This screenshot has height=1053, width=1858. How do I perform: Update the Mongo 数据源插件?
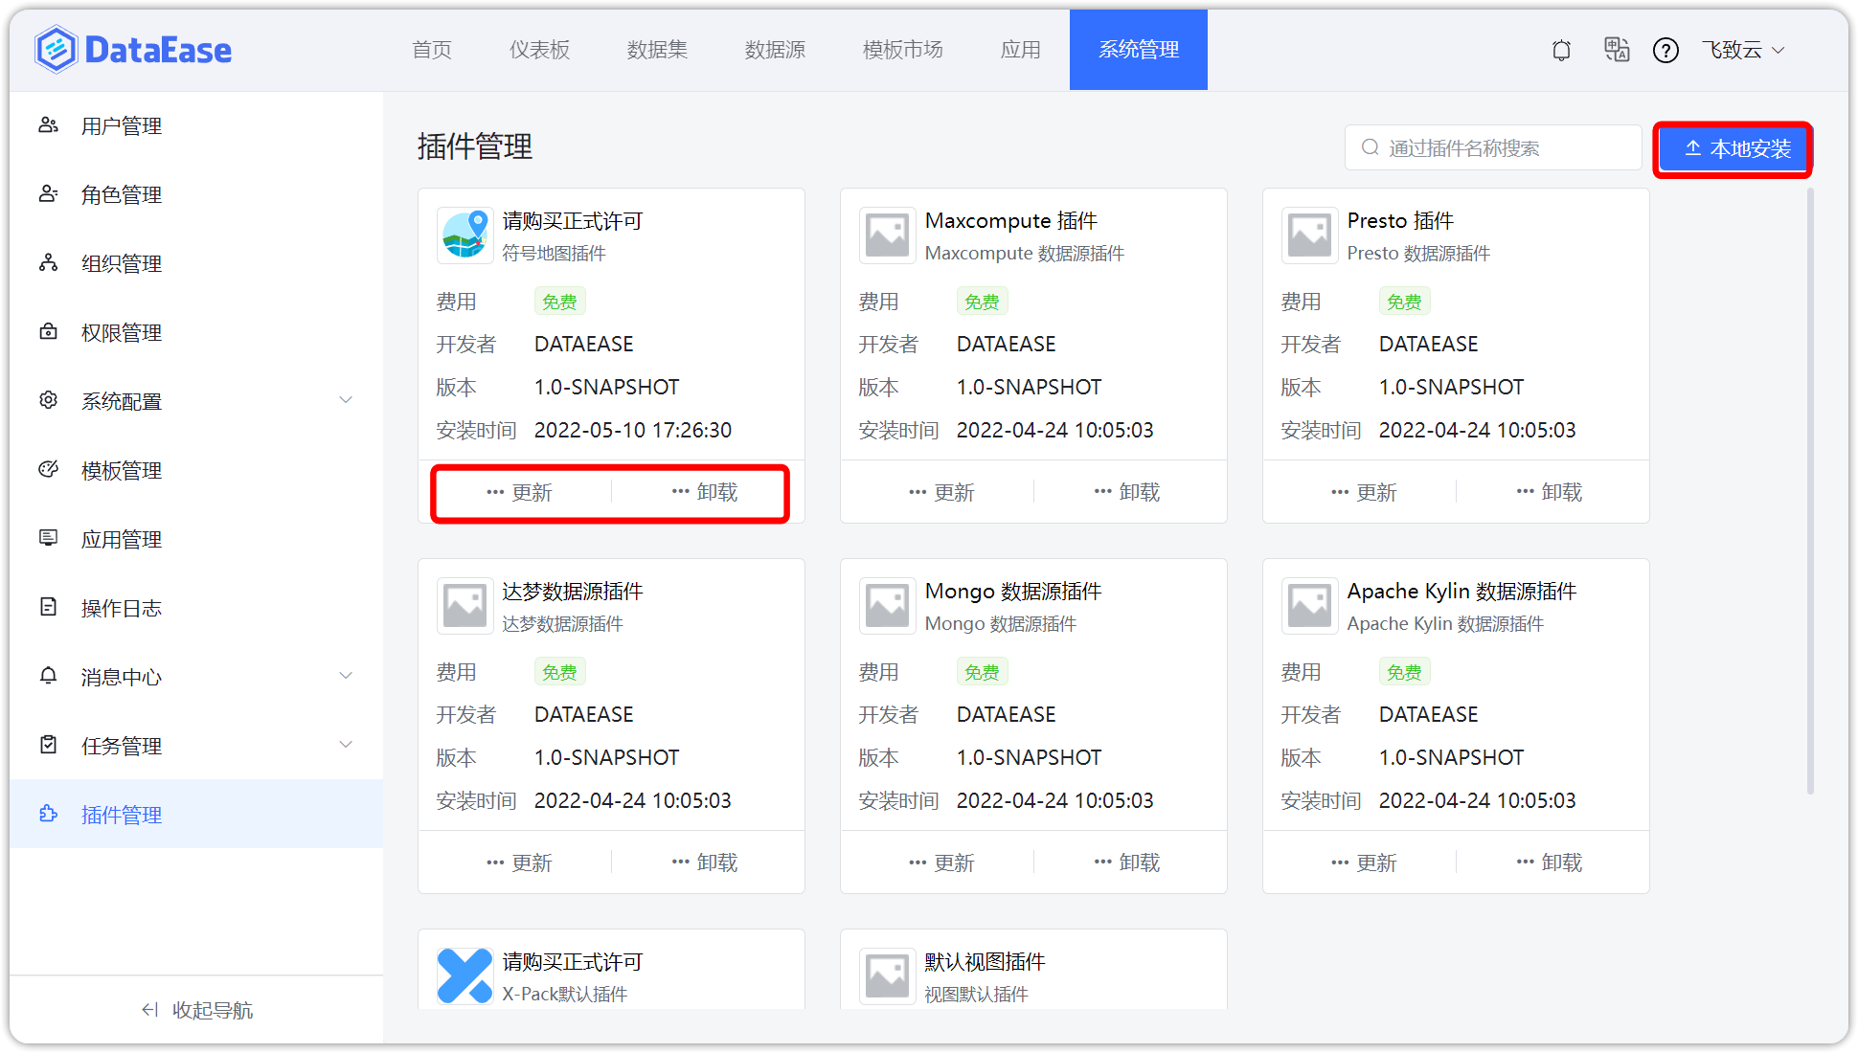pos(941,863)
